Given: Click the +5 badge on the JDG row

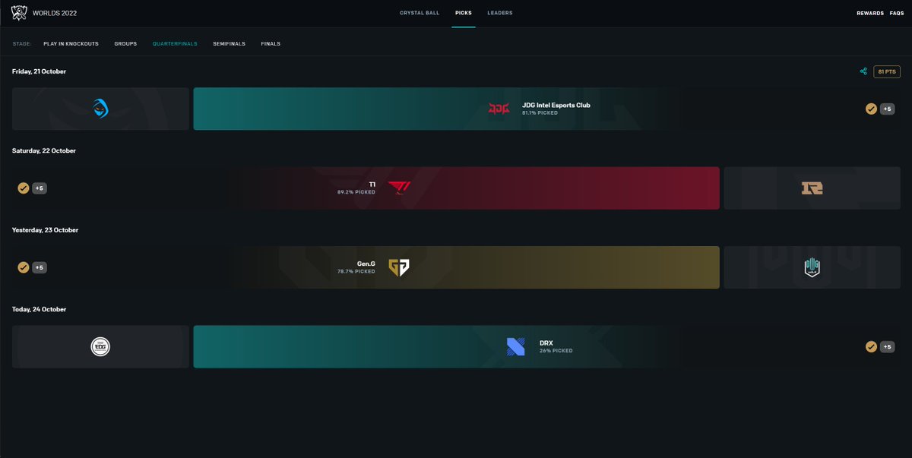Looking at the screenshot, I should [887, 109].
